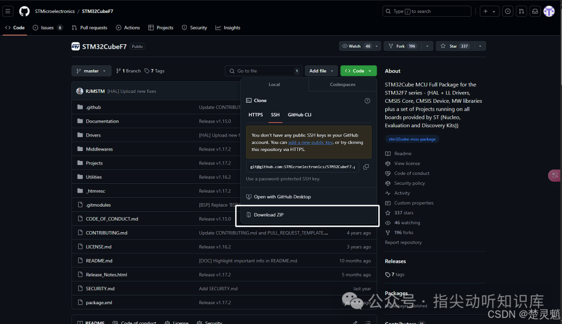
Task: Switch to the Codespaces tab
Action: click(x=342, y=85)
